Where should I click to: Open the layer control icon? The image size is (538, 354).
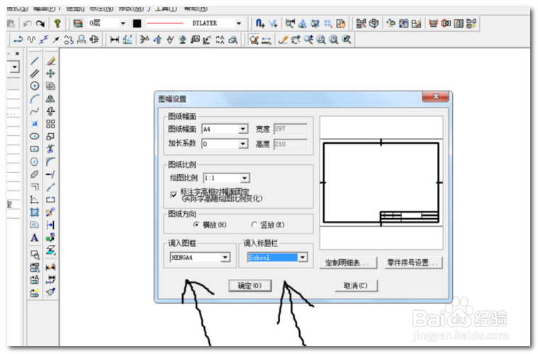(78, 23)
